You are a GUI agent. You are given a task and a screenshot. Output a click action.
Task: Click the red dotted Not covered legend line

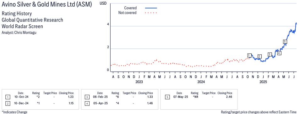151,13
